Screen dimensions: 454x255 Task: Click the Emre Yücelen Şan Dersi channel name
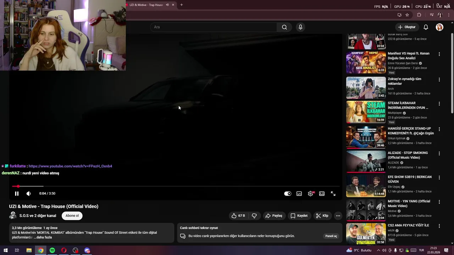click(x=403, y=63)
